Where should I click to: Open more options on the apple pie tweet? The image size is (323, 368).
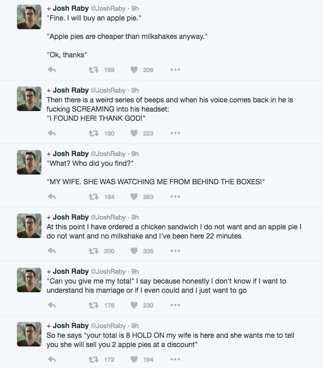tap(176, 70)
